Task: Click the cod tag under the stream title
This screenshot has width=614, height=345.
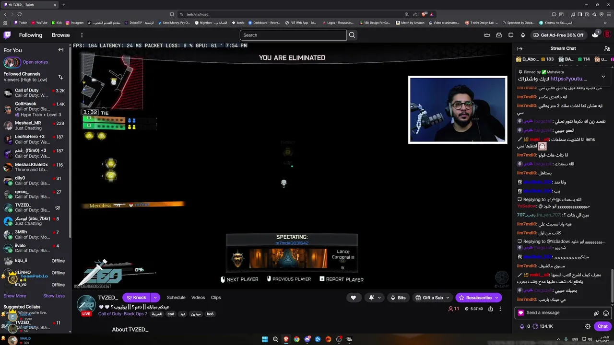Action: [171, 314]
